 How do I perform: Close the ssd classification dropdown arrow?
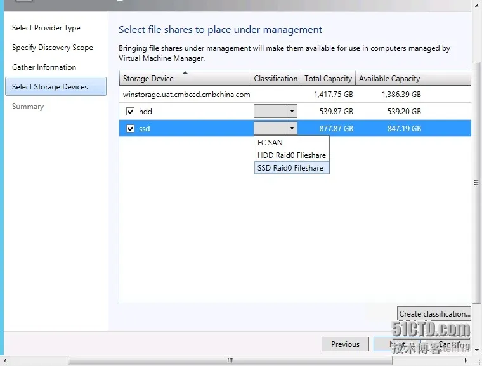click(x=292, y=128)
